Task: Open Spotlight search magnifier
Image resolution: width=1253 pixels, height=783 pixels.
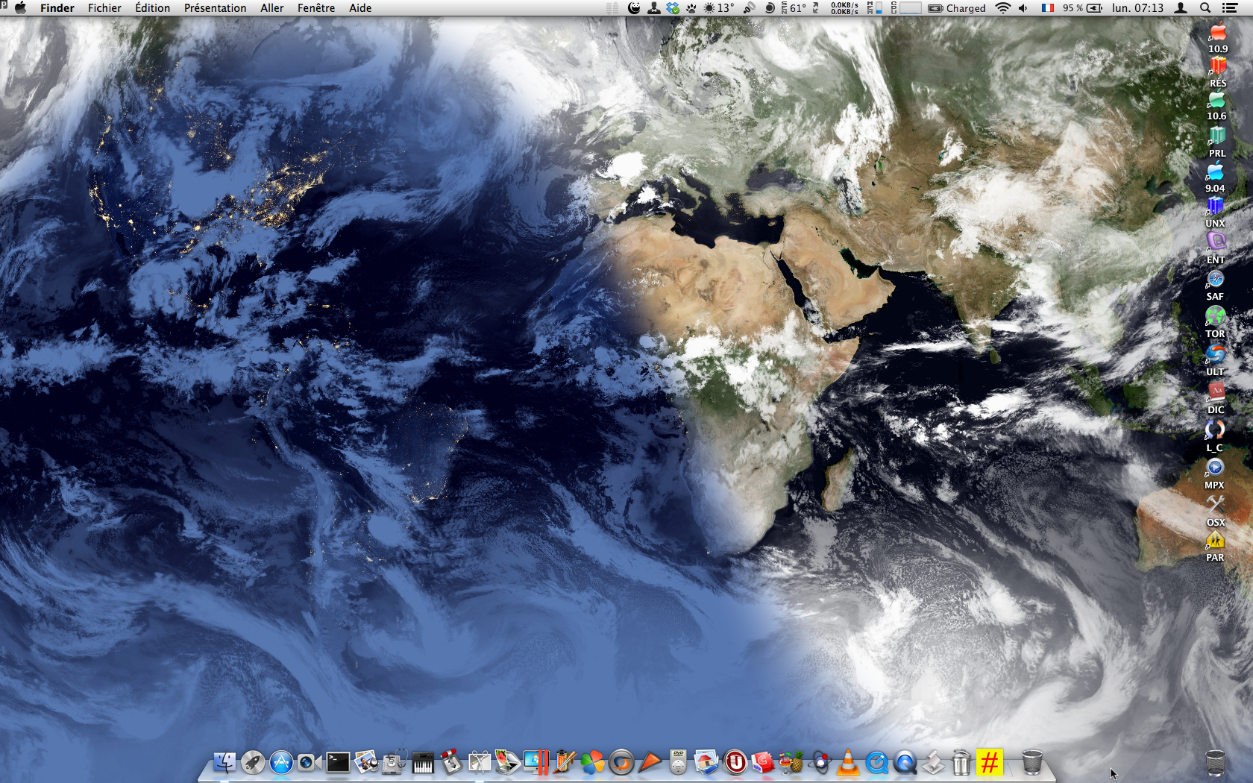Action: click(x=1205, y=8)
